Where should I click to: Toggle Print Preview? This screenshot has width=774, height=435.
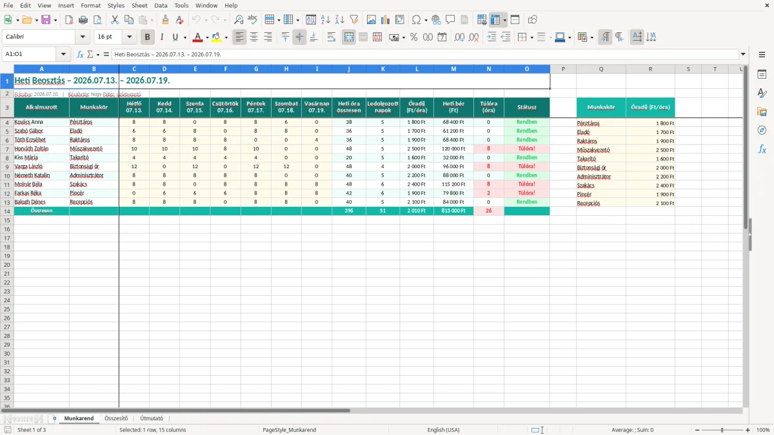point(97,20)
